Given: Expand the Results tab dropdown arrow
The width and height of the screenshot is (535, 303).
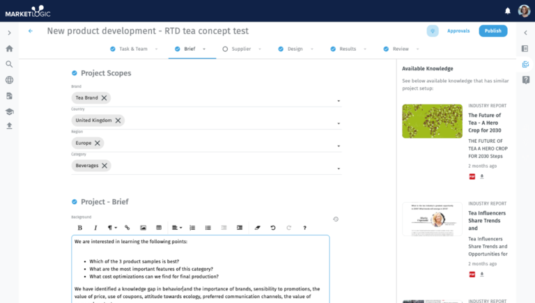Looking at the screenshot, I should tap(365, 49).
